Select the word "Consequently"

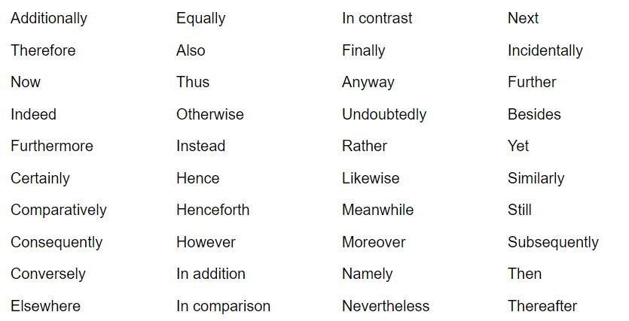point(56,242)
